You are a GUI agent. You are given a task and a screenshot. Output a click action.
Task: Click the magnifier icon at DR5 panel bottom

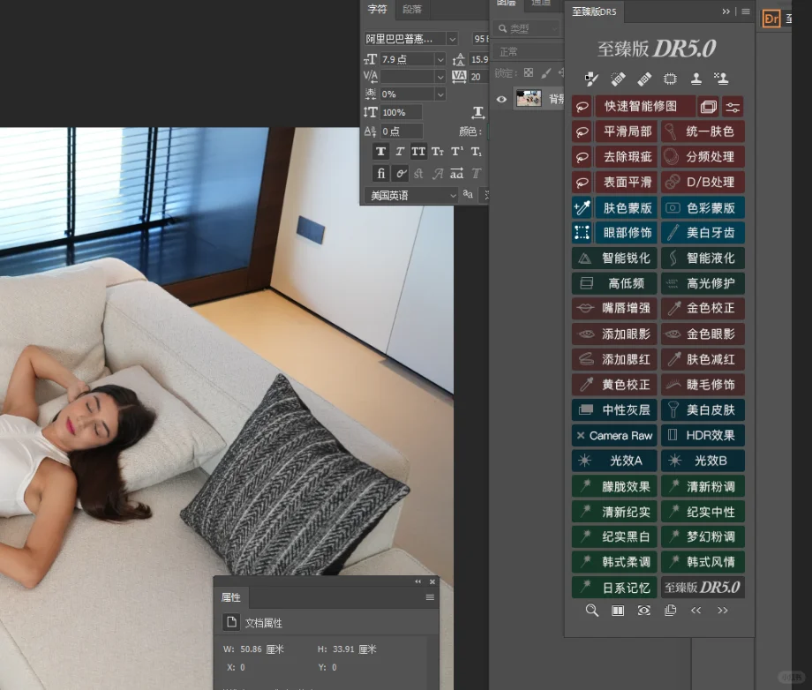(x=592, y=611)
